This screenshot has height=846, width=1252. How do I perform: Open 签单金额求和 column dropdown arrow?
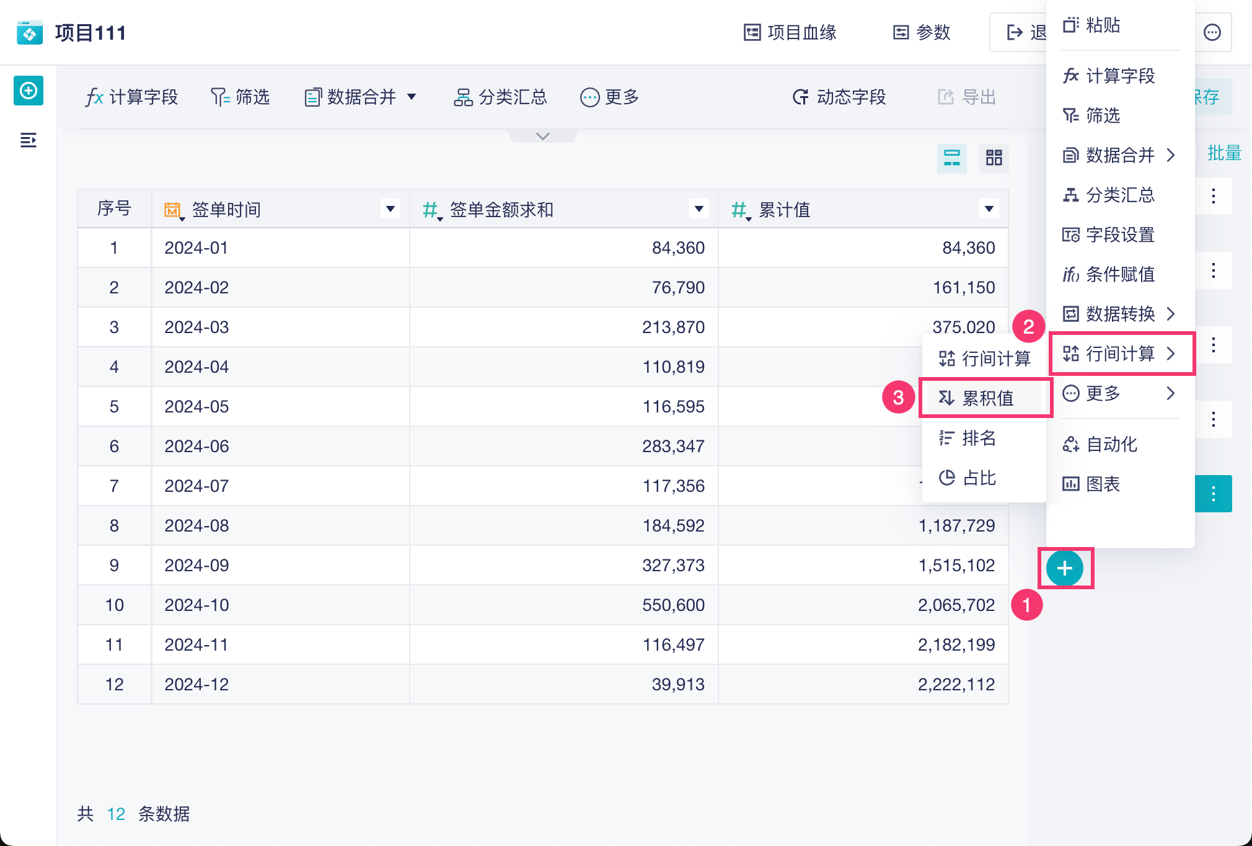(699, 209)
